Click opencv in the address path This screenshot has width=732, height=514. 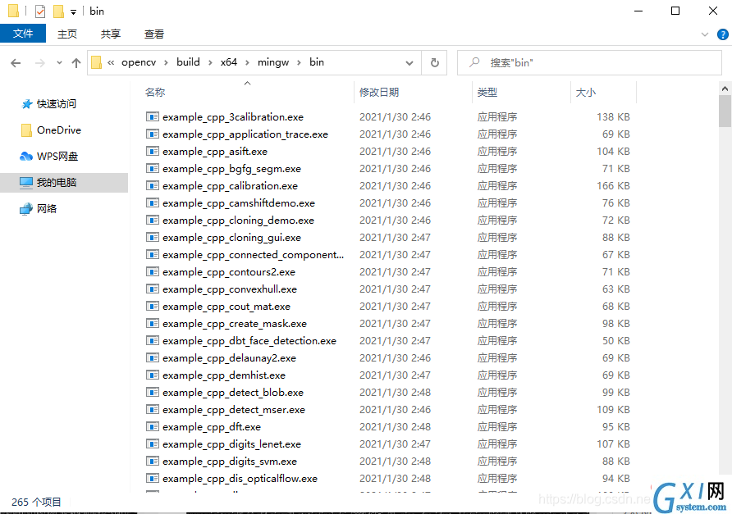[139, 62]
